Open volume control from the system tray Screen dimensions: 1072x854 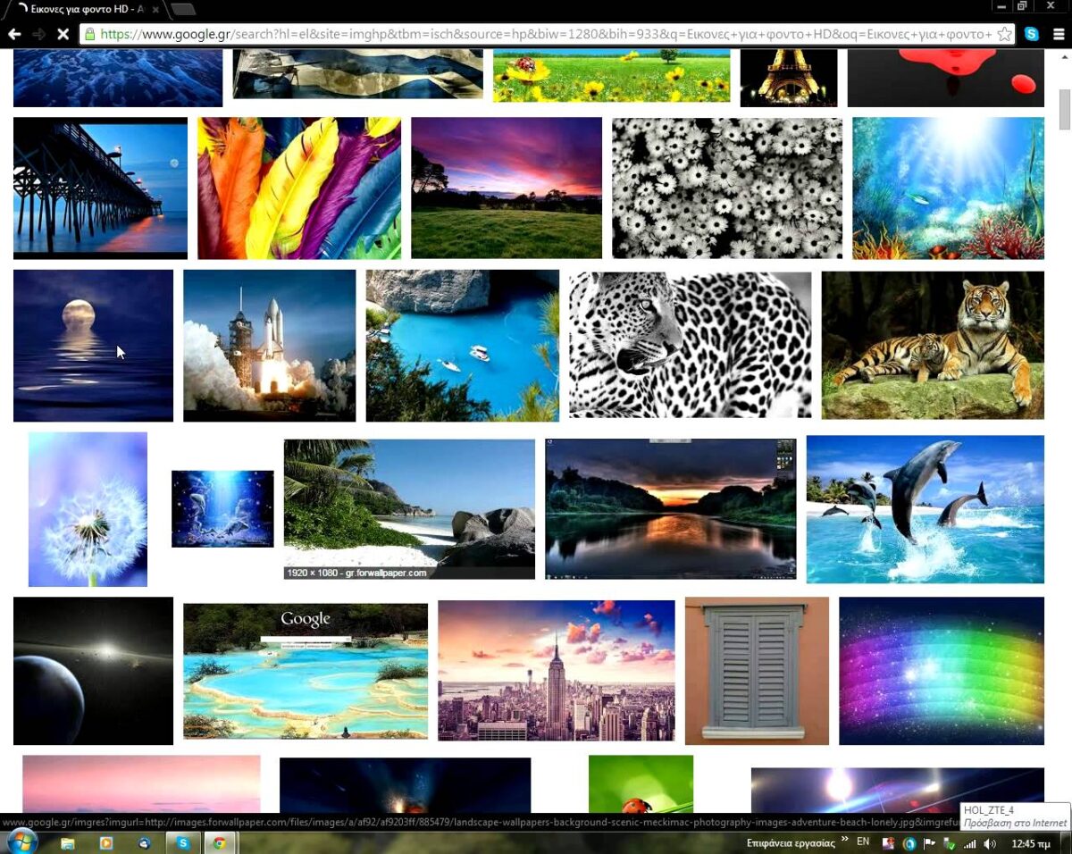click(x=989, y=841)
